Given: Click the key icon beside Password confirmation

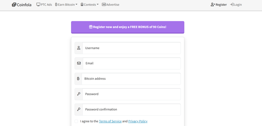Looking at the screenshot, I should 79,109.
